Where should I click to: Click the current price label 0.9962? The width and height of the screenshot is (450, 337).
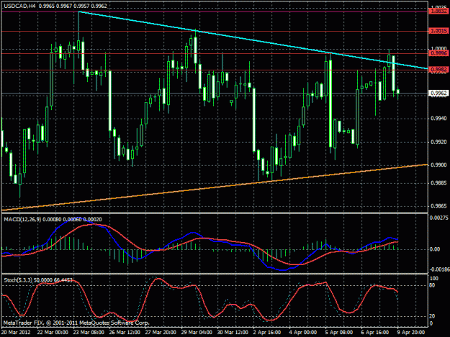point(438,93)
